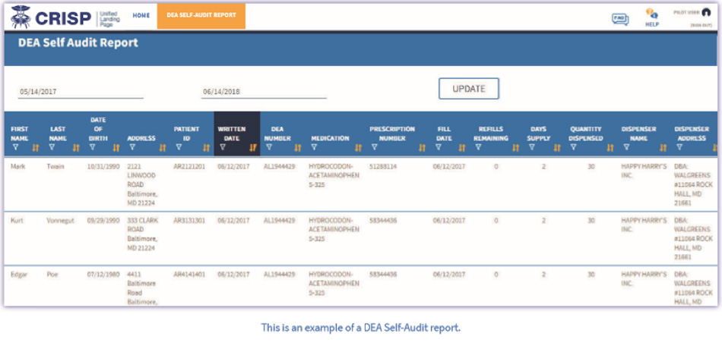Sort by Quantity Dispensed column

pos(610,148)
